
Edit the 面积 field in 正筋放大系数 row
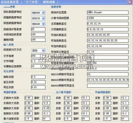(x=46, y=98)
